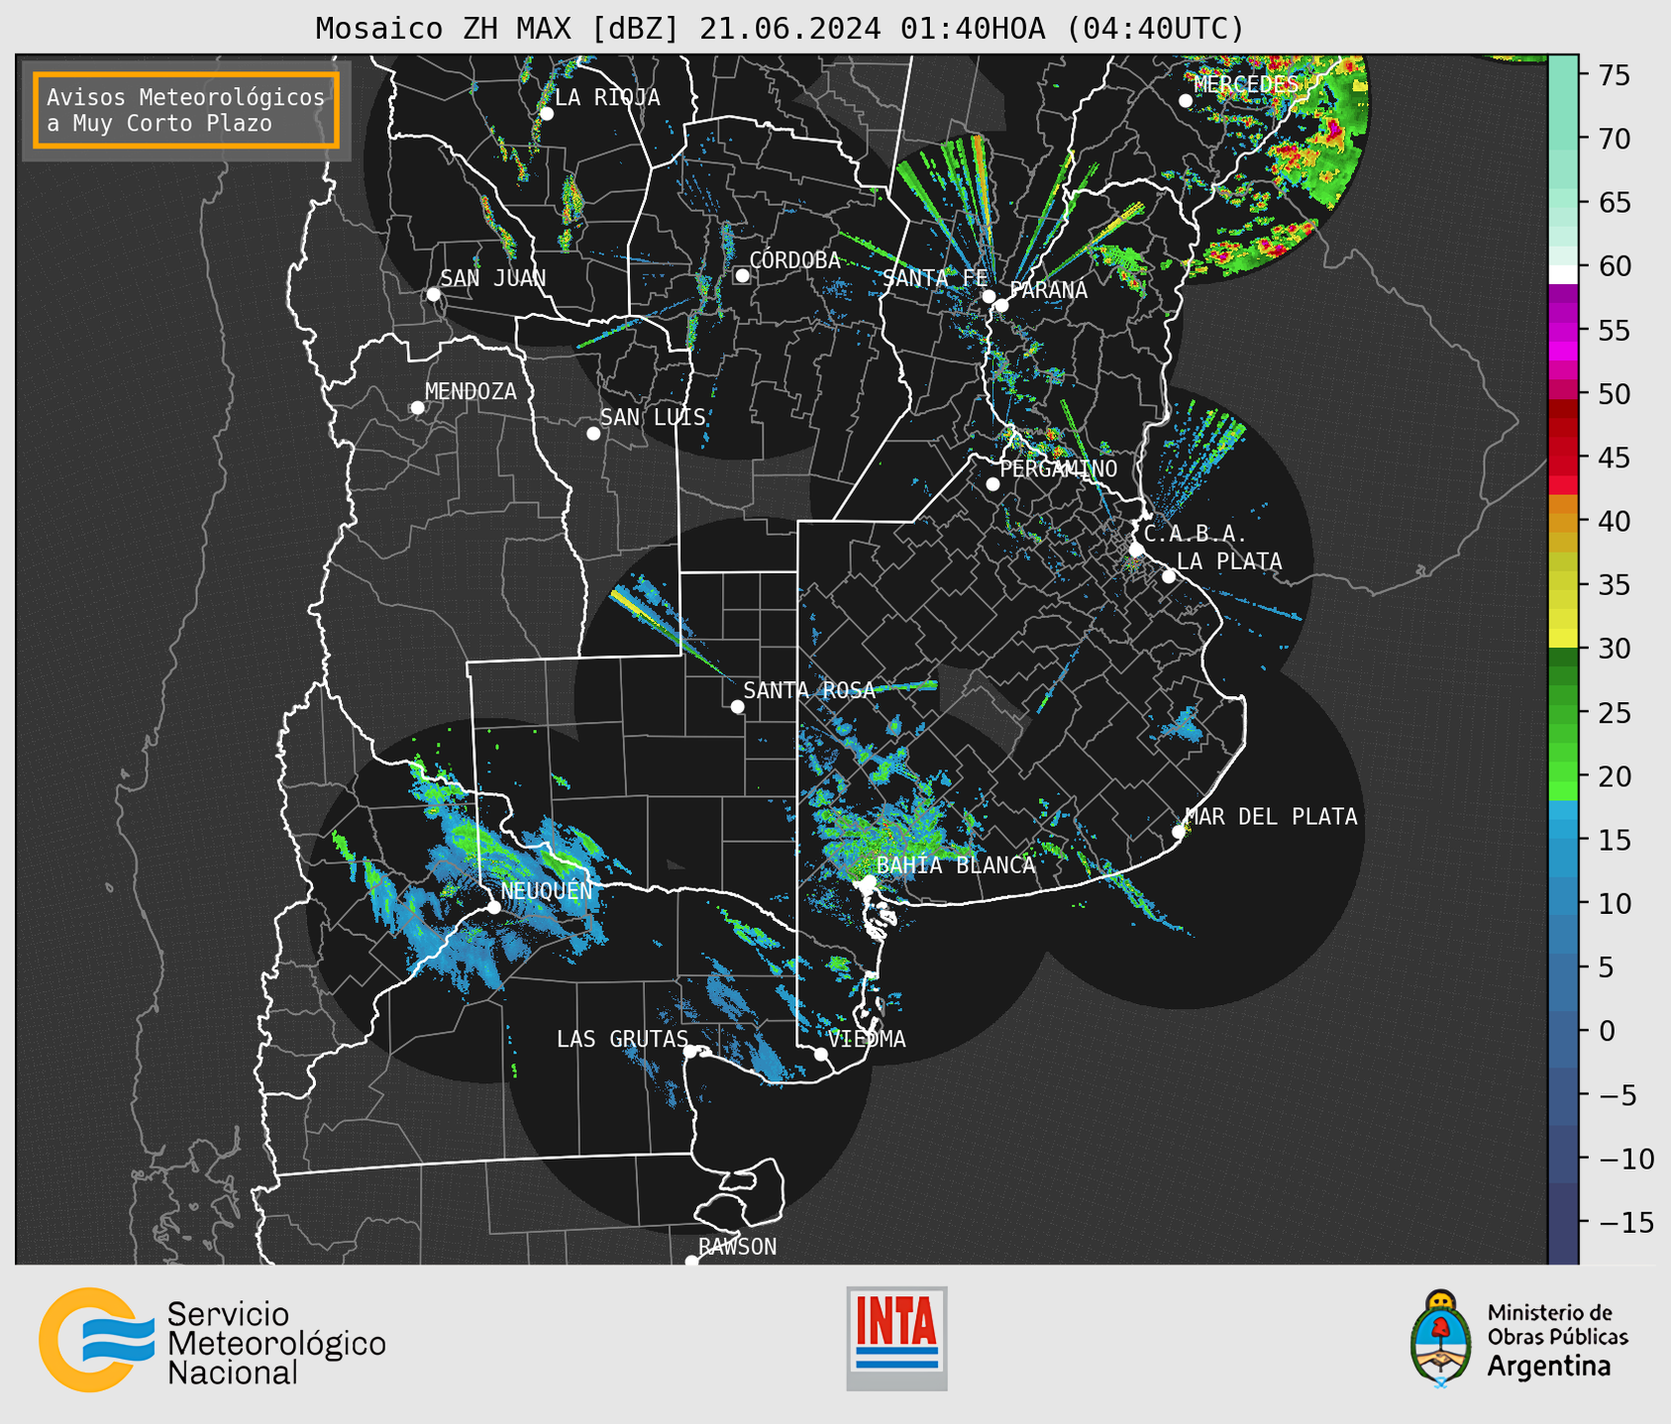Select the Viedma marker dot
The width and height of the screenshot is (1671, 1424).
(821, 1054)
